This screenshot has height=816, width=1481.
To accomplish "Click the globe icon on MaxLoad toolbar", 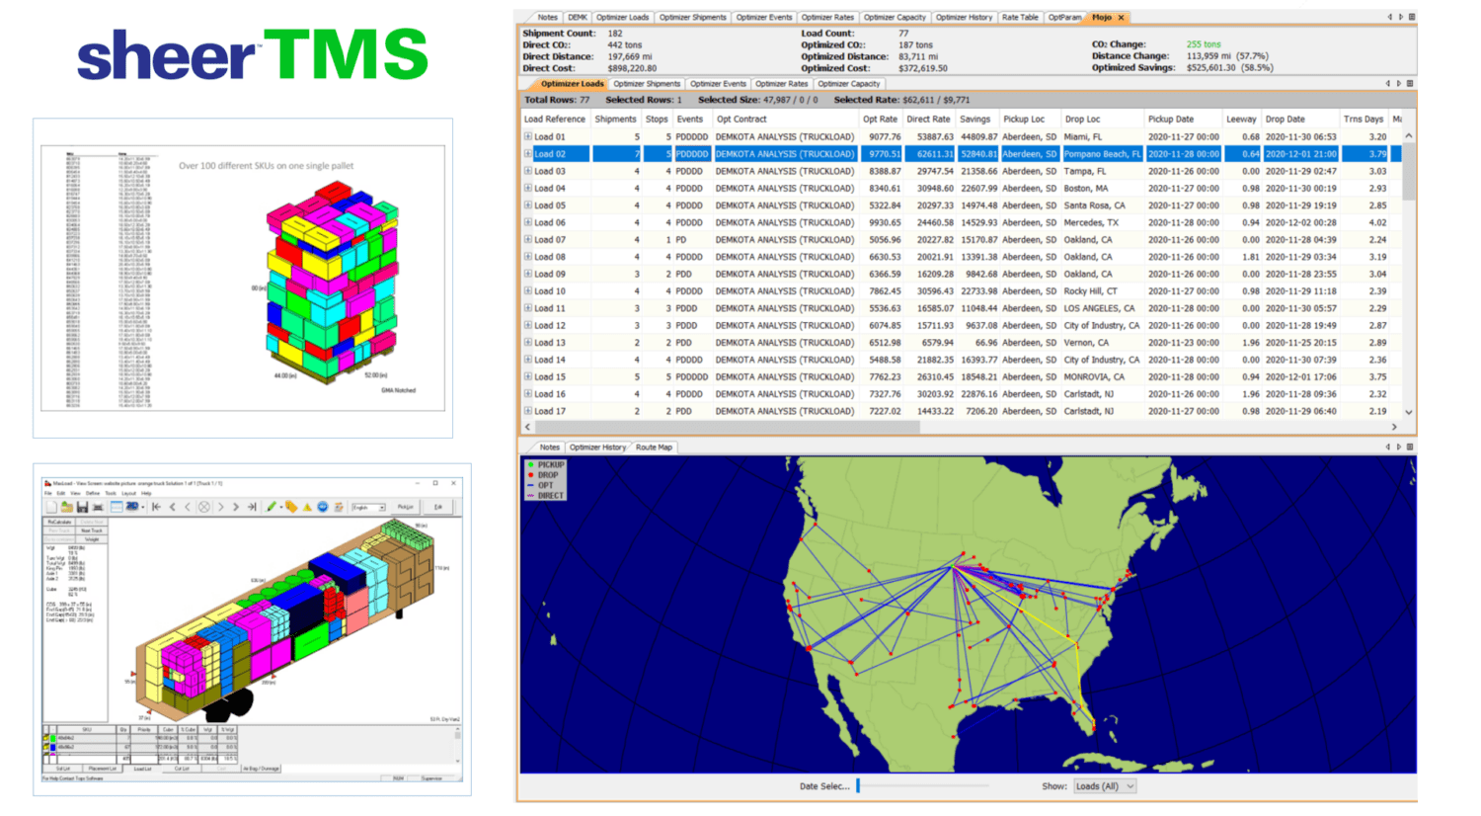I will coord(322,506).
